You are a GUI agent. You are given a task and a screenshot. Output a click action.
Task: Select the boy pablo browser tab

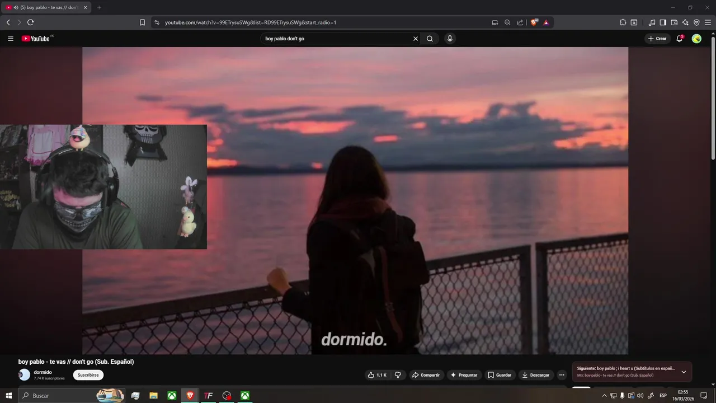coord(46,7)
